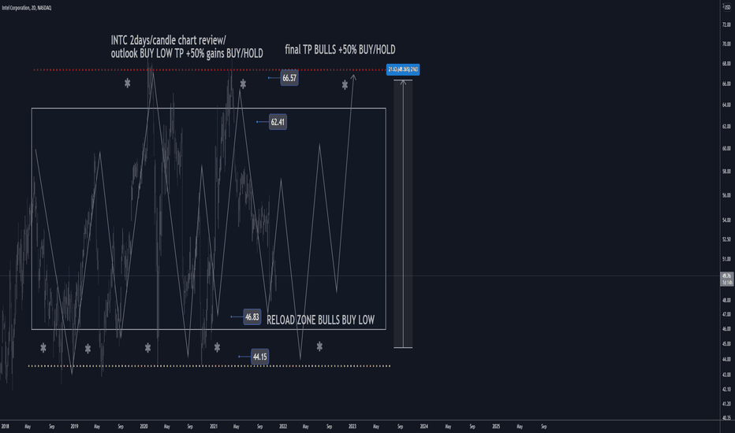Click the 2021 label on the time axis

pos(214,427)
